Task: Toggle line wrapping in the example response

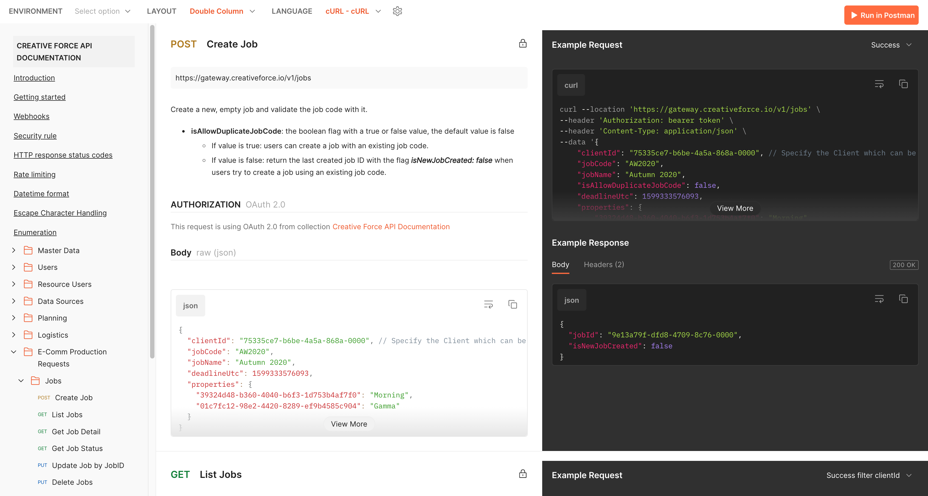Action: [x=879, y=299]
